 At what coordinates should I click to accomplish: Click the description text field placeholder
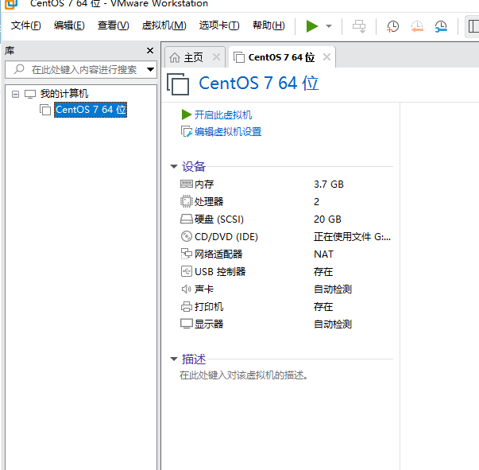243,375
